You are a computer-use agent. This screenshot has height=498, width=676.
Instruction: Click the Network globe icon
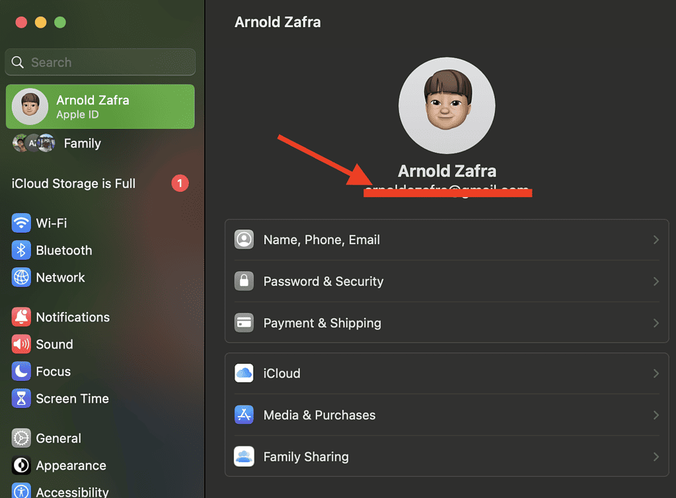[x=21, y=277]
